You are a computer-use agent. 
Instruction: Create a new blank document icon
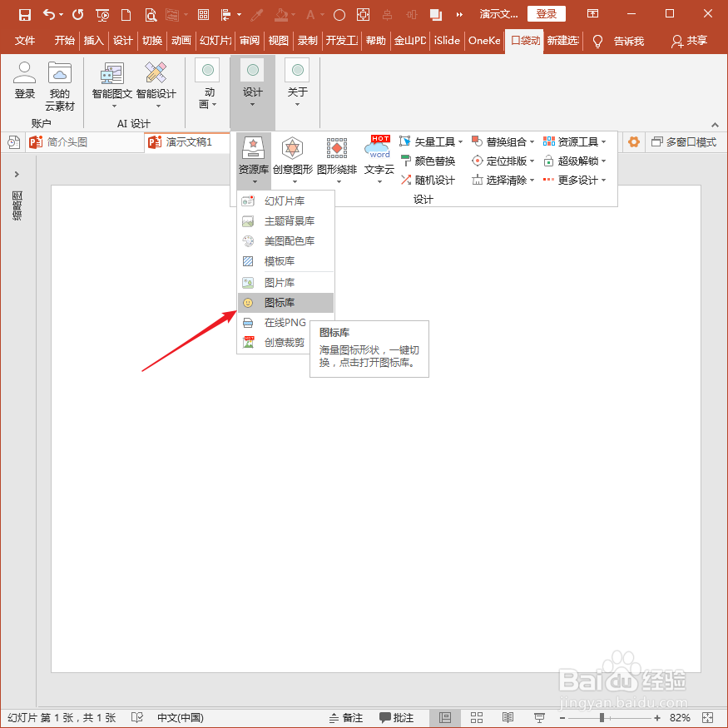(126, 15)
